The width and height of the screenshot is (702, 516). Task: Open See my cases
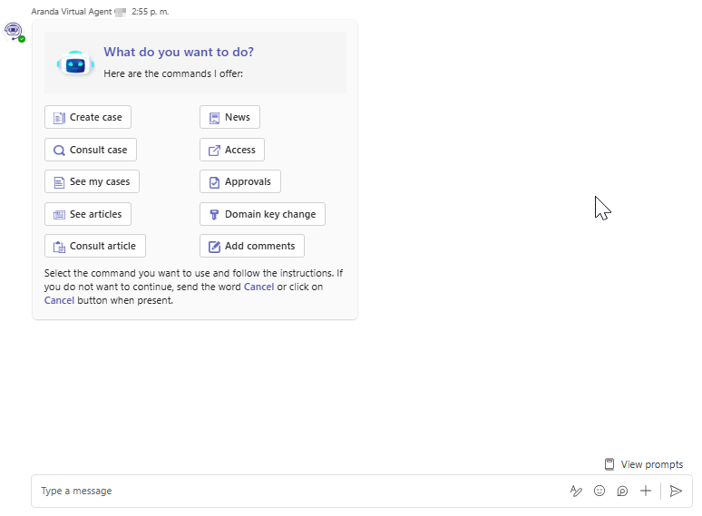point(92,181)
